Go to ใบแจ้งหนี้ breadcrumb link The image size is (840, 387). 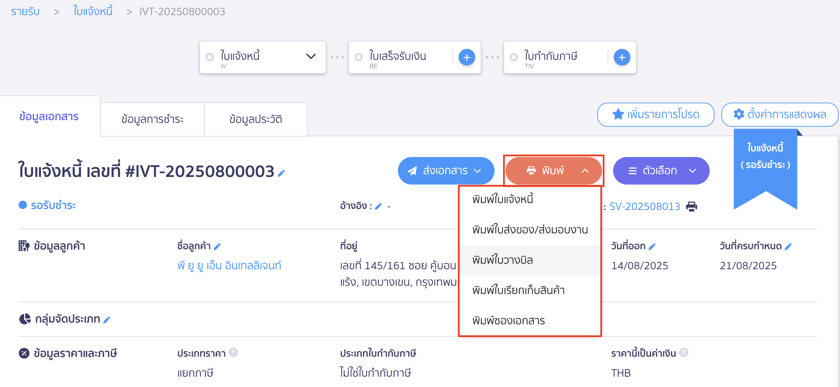coord(93,11)
